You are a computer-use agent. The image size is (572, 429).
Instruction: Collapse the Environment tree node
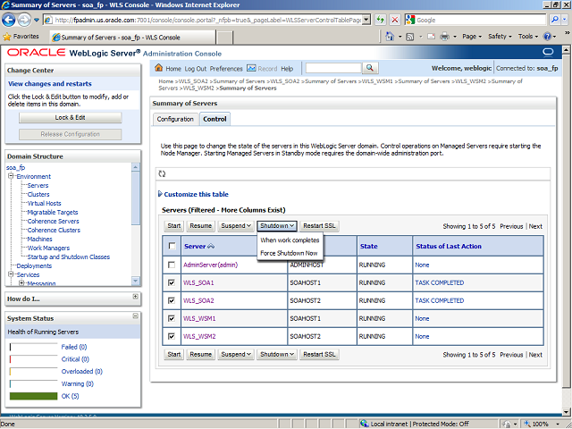[x=10, y=177]
